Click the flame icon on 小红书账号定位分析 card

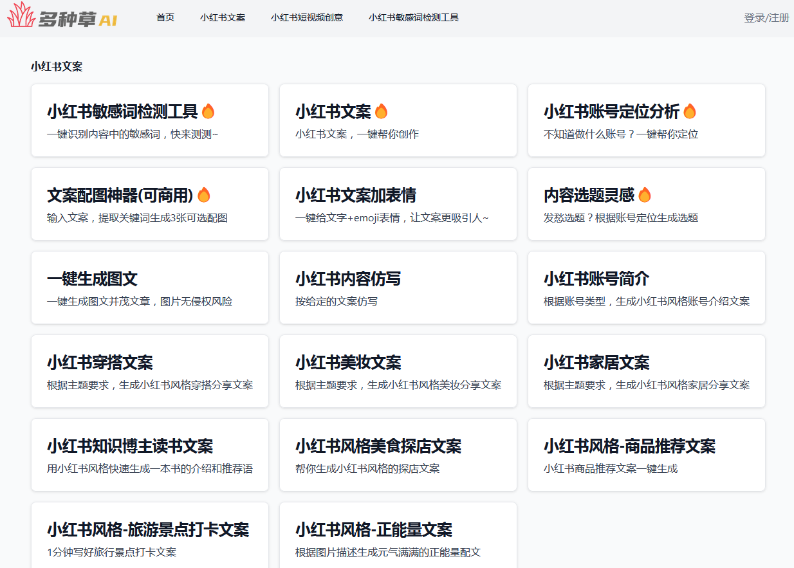click(x=690, y=111)
